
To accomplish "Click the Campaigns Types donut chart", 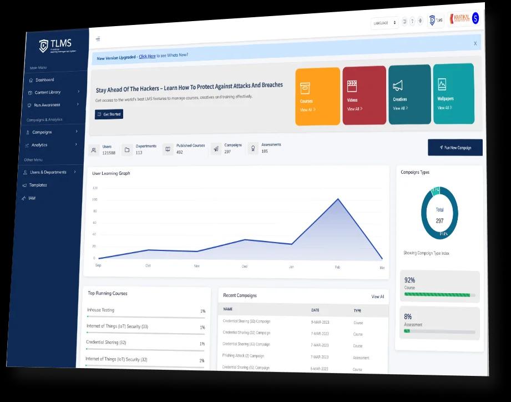I will pyautogui.click(x=439, y=213).
